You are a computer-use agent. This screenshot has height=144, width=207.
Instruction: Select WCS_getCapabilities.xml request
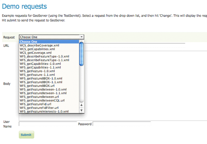(x=49, y=49)
